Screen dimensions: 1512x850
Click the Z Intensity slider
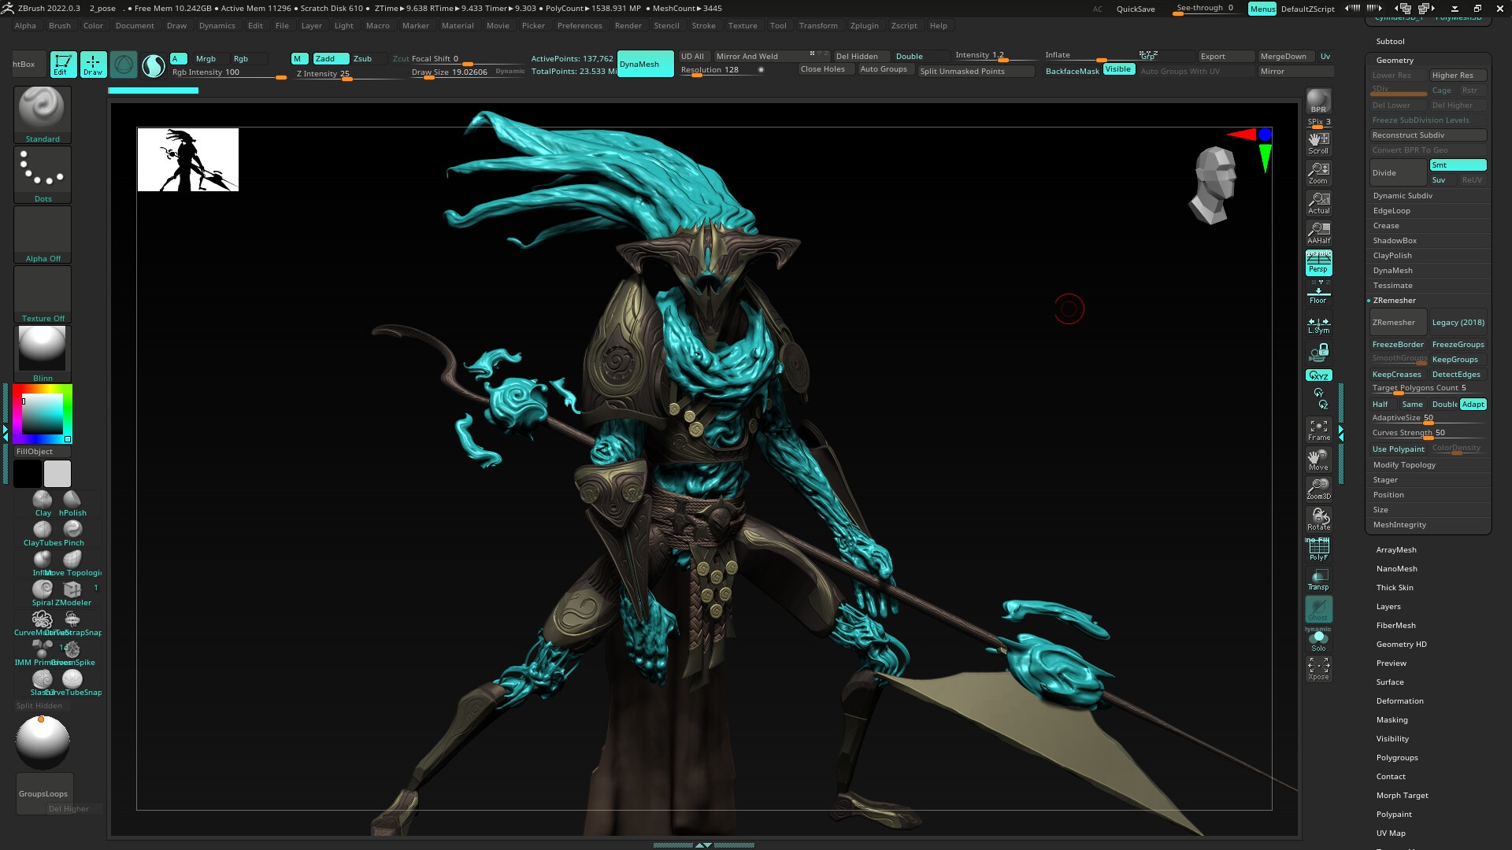click(x=323, y=73)
